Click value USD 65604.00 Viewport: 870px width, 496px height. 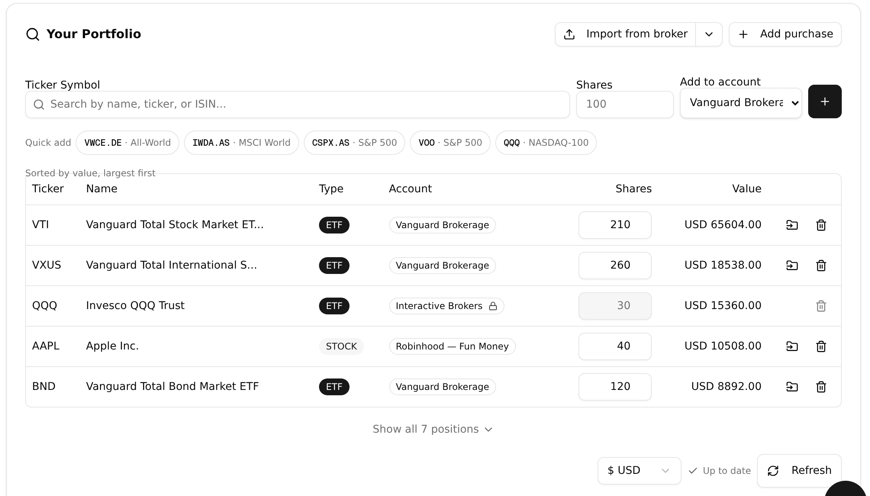[x=723, y=225]
